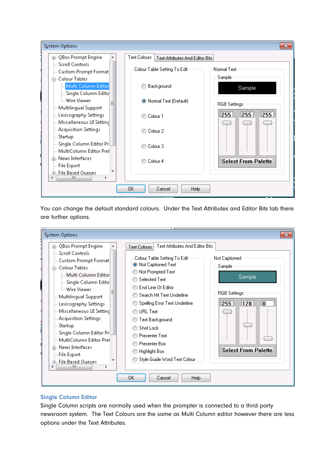Select the Not Prompted Text radio option
Screen dimensions: 335x475
[x=135, y=272]
